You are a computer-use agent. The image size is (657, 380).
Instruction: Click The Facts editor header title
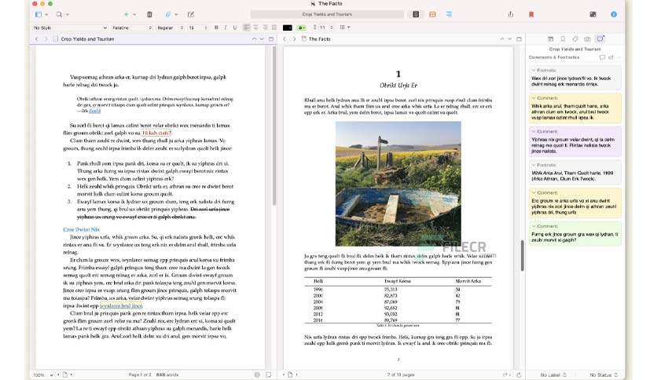319,39
